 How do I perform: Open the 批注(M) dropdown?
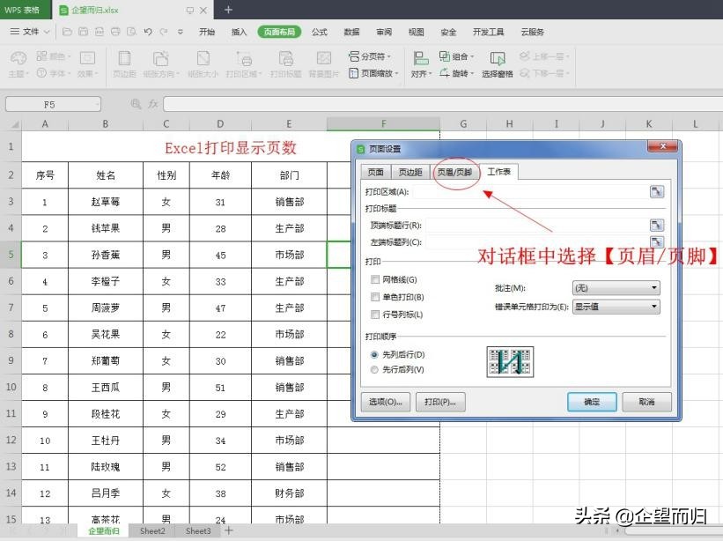[616, 288]
